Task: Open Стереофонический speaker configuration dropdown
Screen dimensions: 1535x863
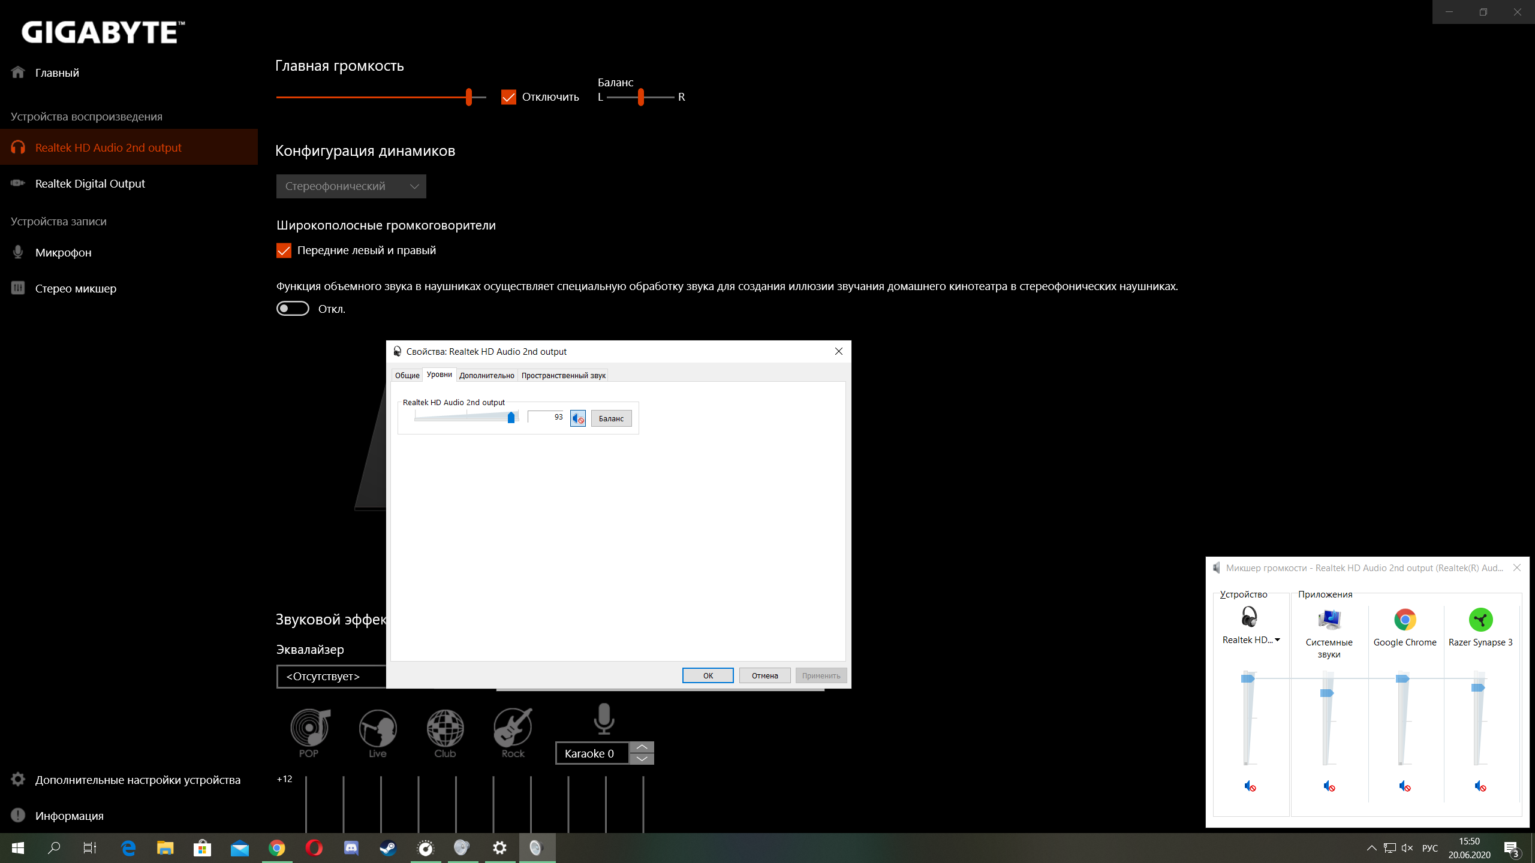Action: click(x=351, y=186)
